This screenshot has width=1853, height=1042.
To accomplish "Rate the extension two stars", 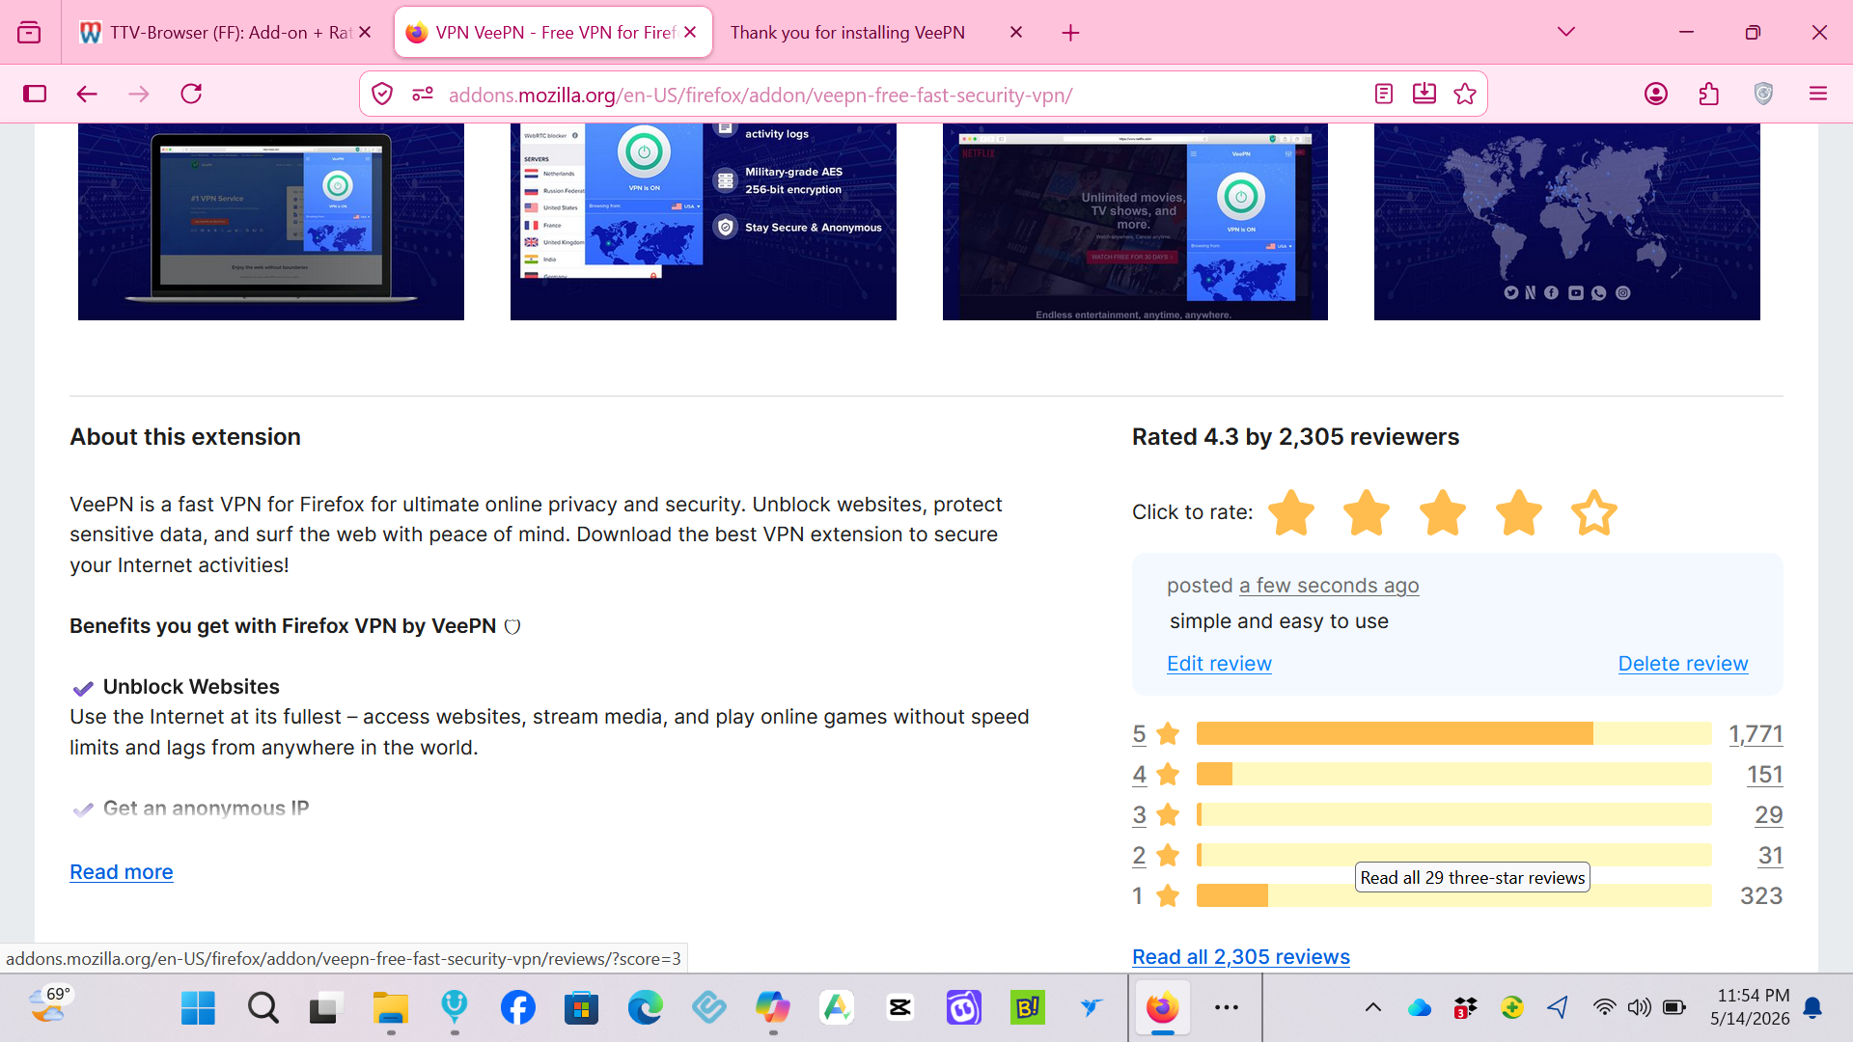I will tap(1367, 512).
